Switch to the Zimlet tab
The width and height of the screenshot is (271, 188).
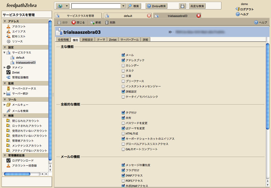(113, 40)
